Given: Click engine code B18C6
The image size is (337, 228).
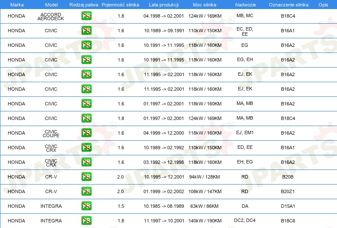Looking at the screenshot, I should (288, 221).
